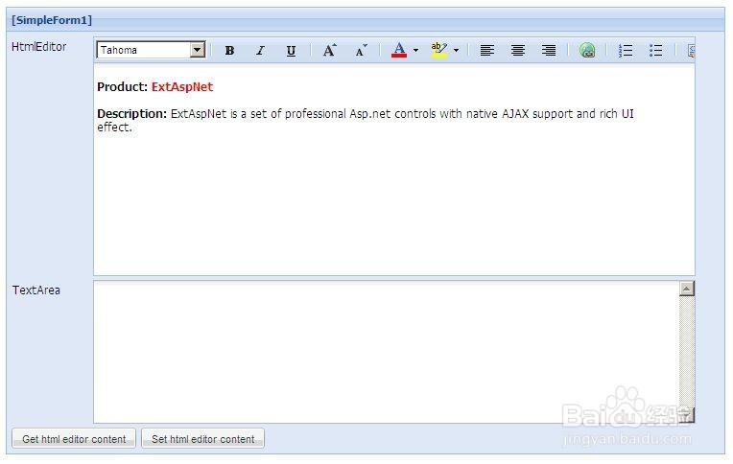Center the text alignment
This screenshot has height=464, width=733.
[518, 51]
